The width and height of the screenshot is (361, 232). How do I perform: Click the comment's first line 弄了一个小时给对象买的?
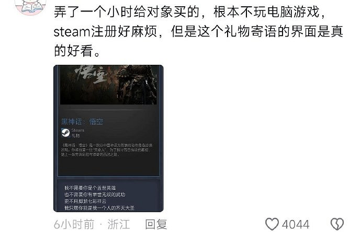(x=127, y=11)
